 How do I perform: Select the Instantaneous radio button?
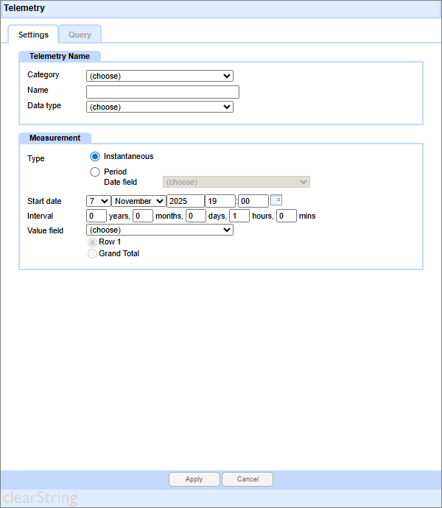coord(94,157)
